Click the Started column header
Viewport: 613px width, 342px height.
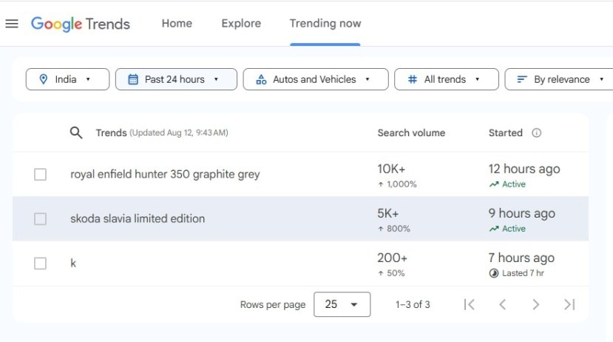(506, 133)
